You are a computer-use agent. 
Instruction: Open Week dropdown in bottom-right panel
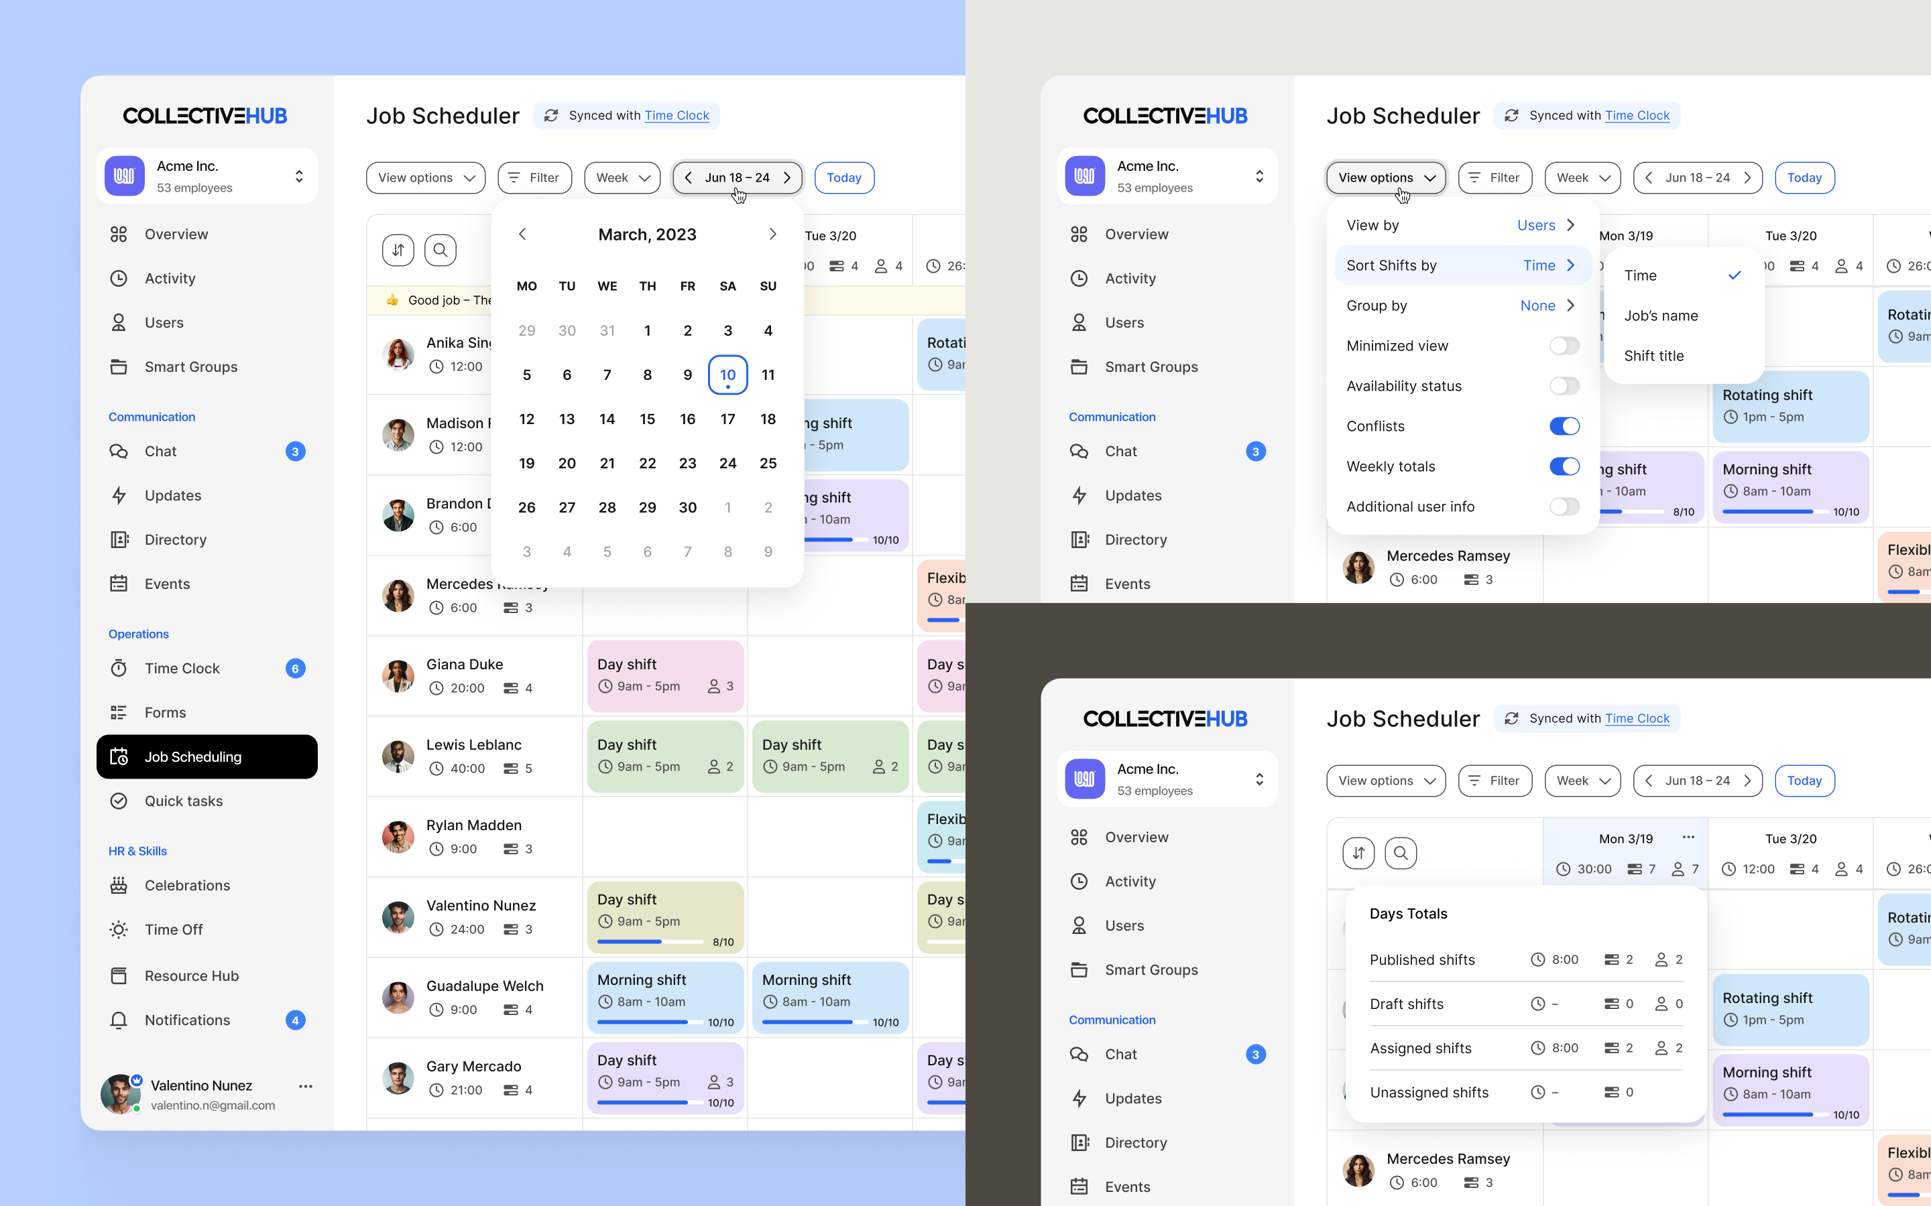click(1583, 781)
